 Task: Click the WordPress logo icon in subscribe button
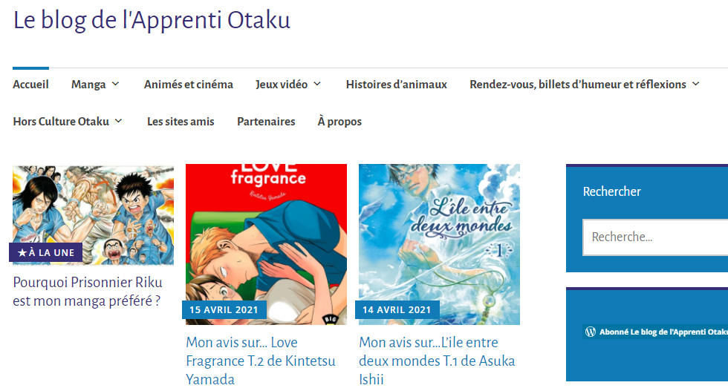click(591, 332)
